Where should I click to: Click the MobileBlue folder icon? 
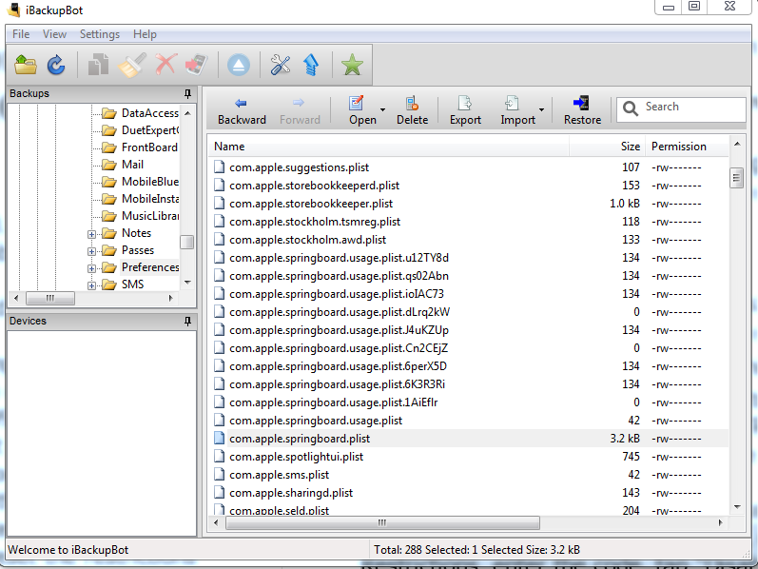point(109,182)
